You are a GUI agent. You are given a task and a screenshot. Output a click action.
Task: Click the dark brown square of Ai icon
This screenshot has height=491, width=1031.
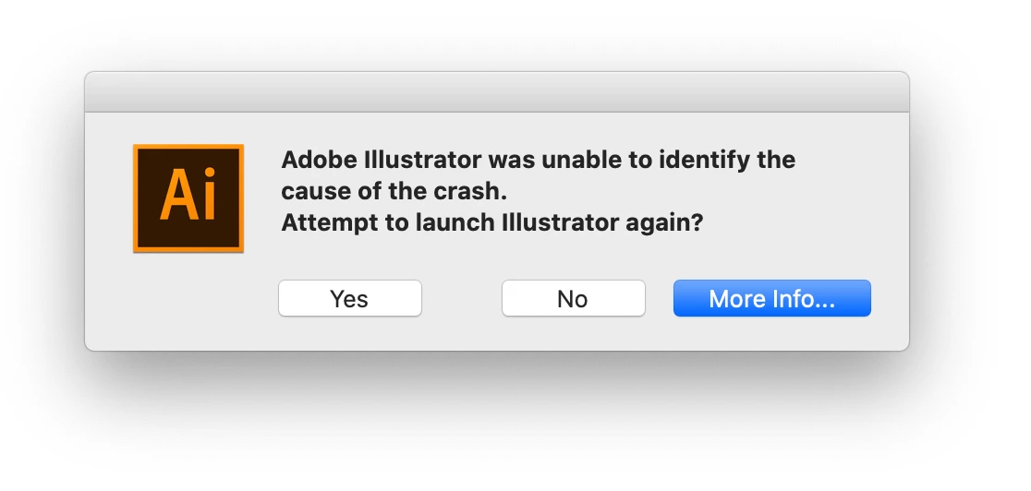pos(188,198)
